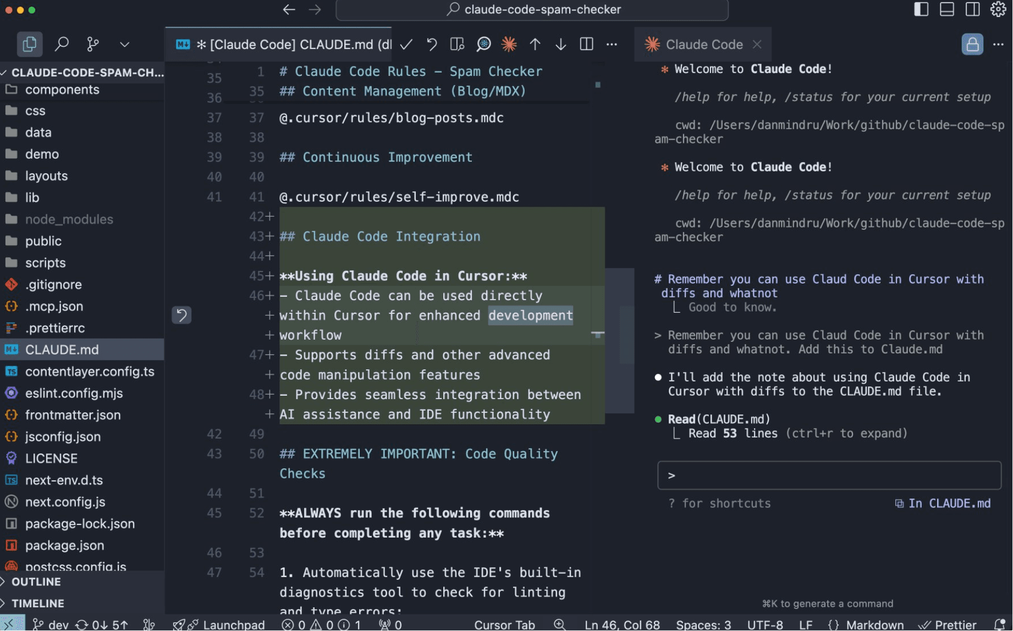Expand the TIMELINE section
The image size is (1013, 631).
tap(38, 603)
